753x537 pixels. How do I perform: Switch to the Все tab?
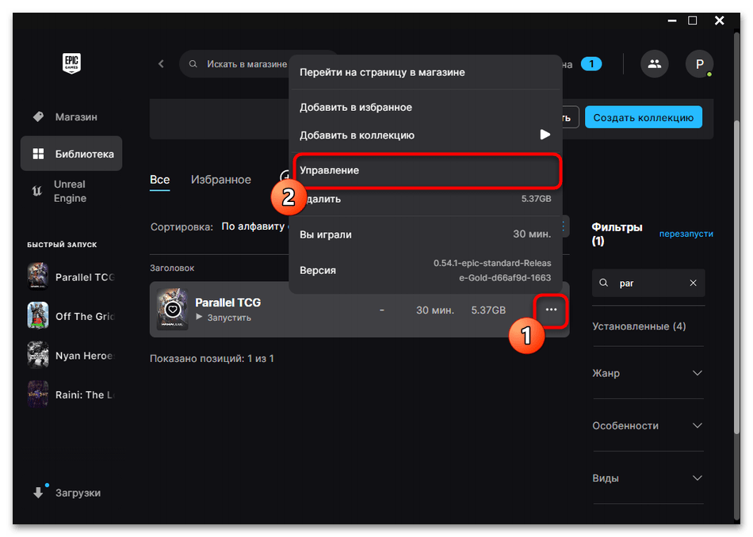[160, 180]
